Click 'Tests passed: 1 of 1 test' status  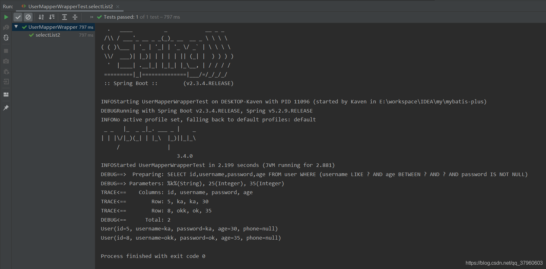(x=131, y=17)
